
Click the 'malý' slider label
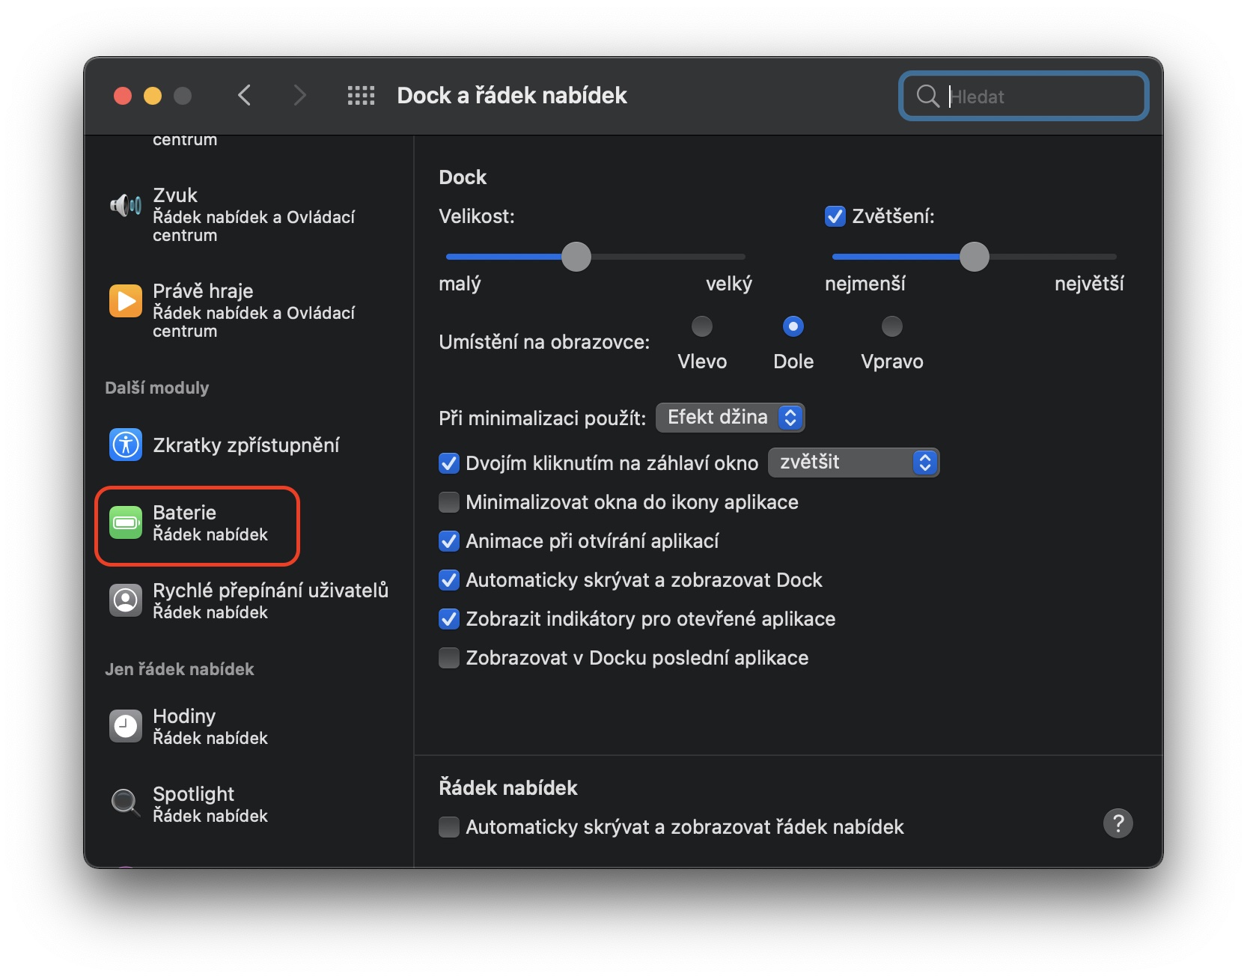pos(460,284)
